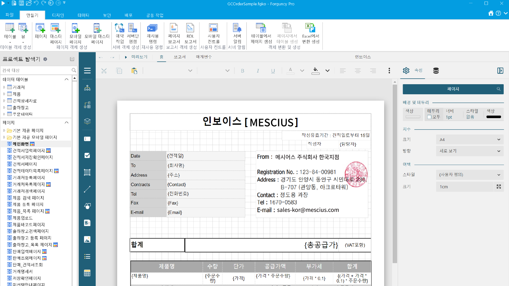
Task: Select the list control tool in sidebar
Action: point(87,256)
